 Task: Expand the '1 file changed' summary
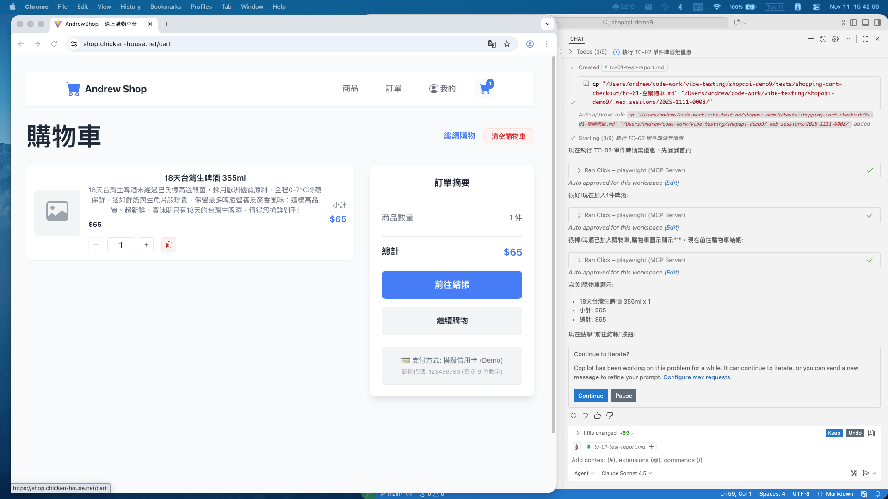(x=578, y=433)
